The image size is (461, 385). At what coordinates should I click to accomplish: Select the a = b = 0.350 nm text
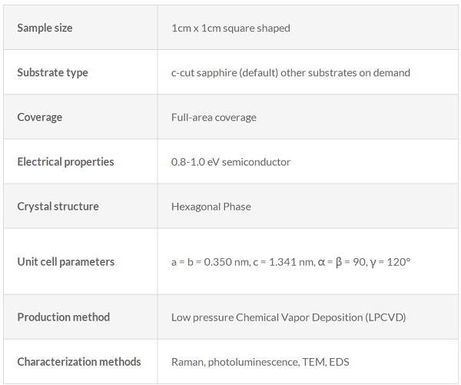pos(211,262)
